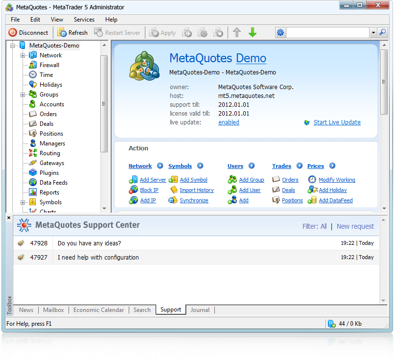
Task: Click the Modify Working clock icon
Action: [312, 179]
